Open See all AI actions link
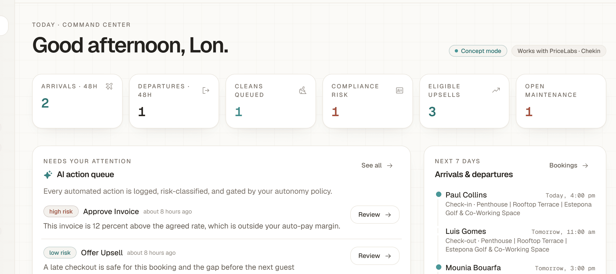The height and width of the screenshot is (274, 616). click(x=377, y=165)
